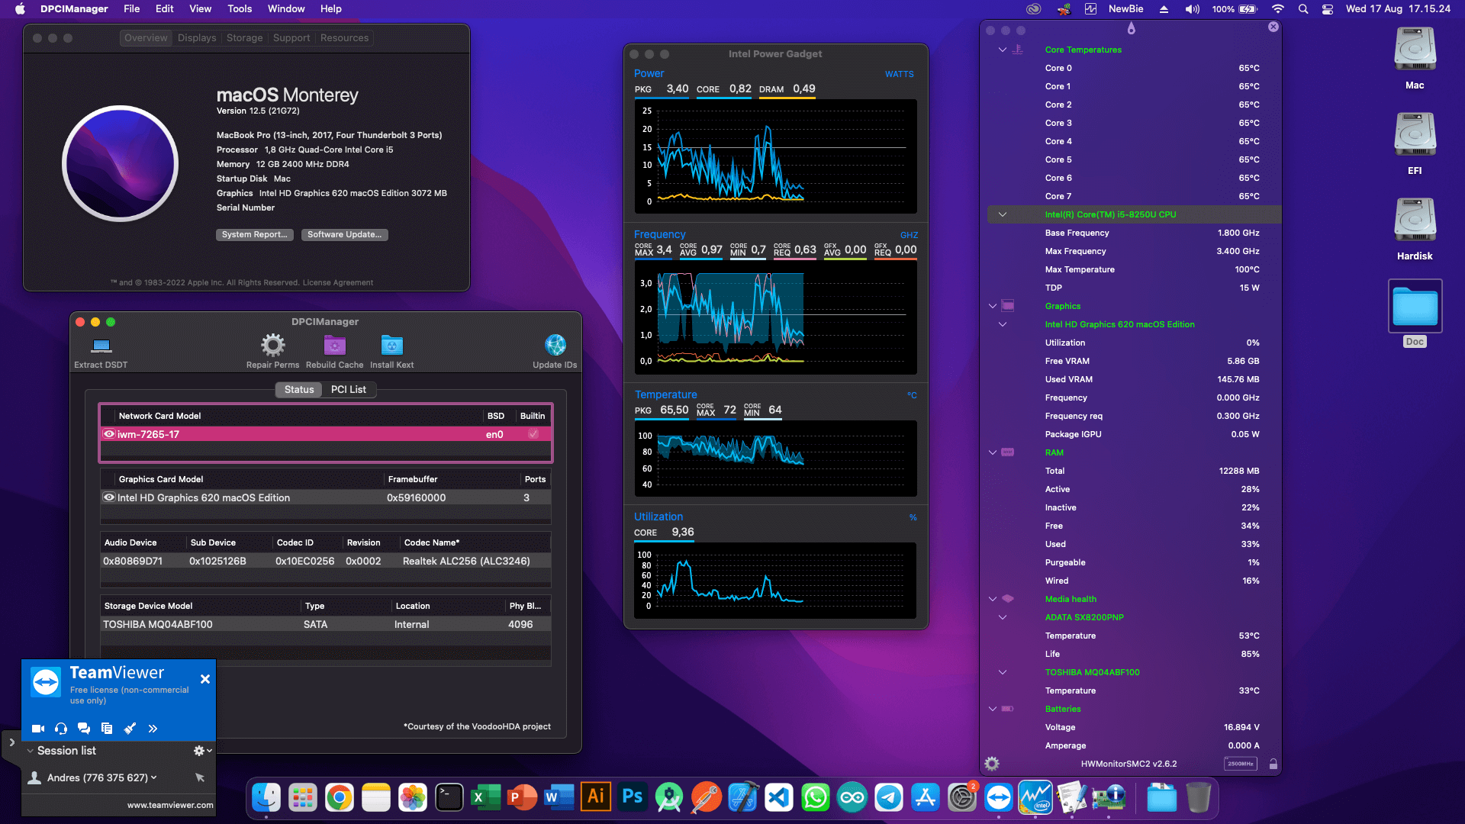Click TeamViewer remote control cursor icon
The height and width of the screenshot is (824, 1465).
click(200, 777)
